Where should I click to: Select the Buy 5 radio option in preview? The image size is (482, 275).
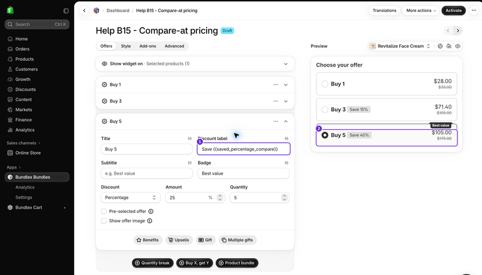click(x=324, y=135)
